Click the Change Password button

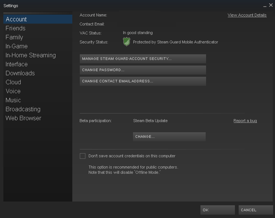(x=143, y=70)
